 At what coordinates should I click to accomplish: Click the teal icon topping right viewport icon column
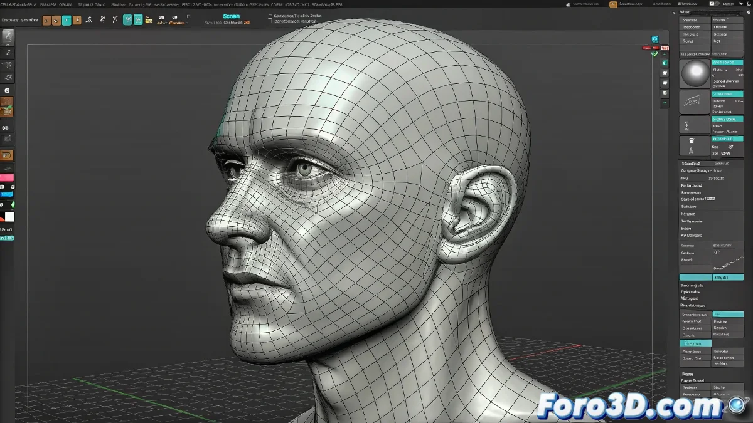point(665,63)
